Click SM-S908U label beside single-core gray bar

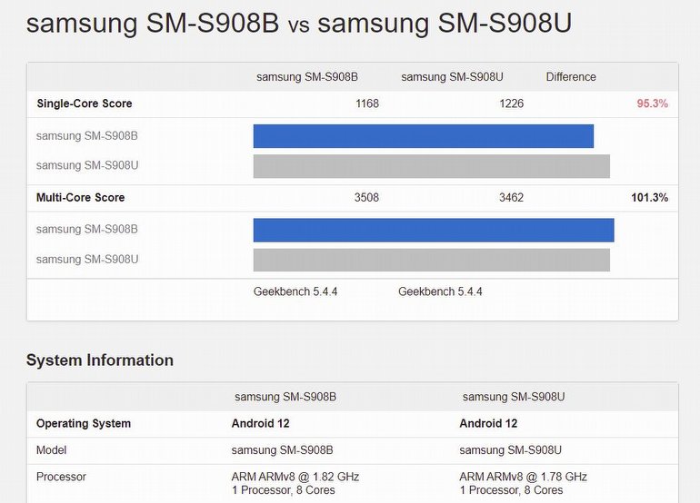[87, 165]
